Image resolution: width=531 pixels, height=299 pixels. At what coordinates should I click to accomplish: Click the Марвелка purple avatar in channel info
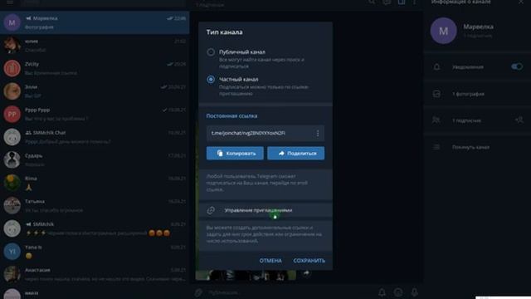click(443, 31)
